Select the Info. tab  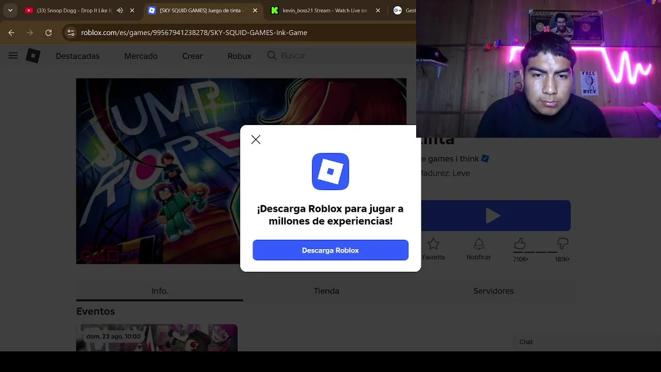[x=160, y=291]
